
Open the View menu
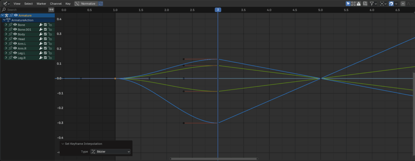coord(17,4)
